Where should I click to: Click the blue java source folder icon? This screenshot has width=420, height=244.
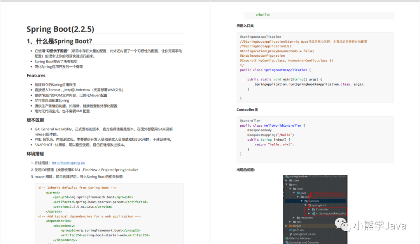click(x=298, y=193)
